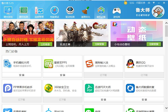The height and width of the screenshot is (112, 168).
Task: Select the 装机必备 essential software tab
Action: (x=101, y=12)
